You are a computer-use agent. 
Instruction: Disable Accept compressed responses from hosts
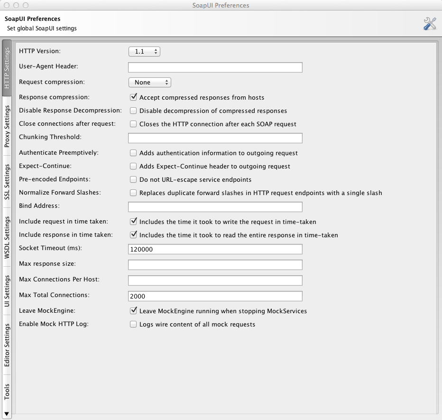pyautogui.click(x=134, y=97)
